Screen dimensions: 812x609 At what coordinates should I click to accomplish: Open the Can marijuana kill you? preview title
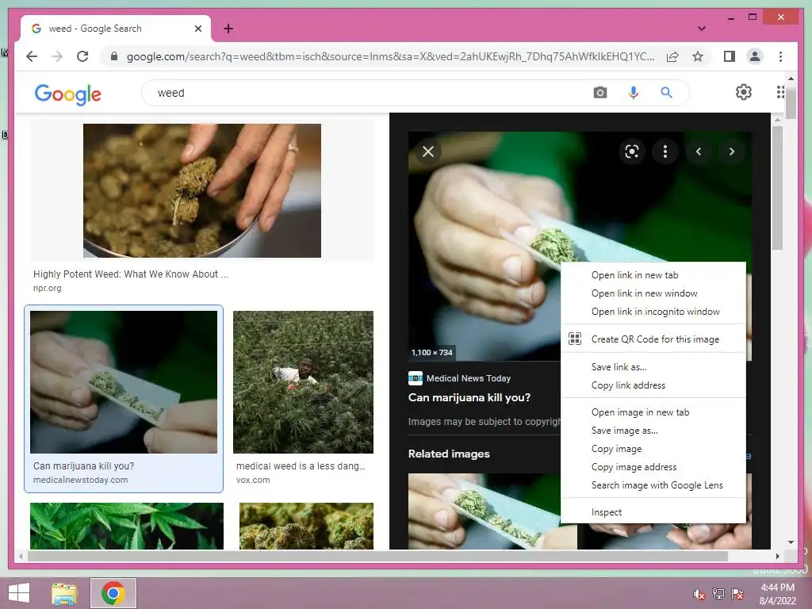(x=469, y=397)
